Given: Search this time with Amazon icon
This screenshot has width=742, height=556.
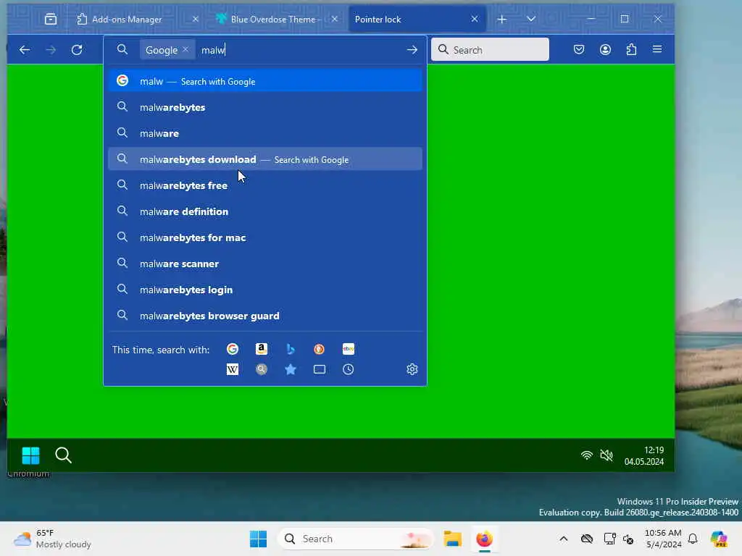Looking at the screenshot, I should click(x=261, y=349).
